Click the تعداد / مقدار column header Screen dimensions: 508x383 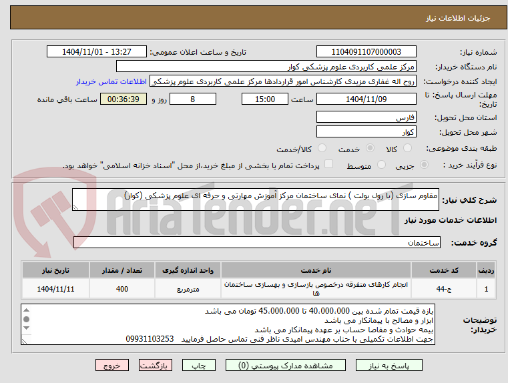(122, 270)
